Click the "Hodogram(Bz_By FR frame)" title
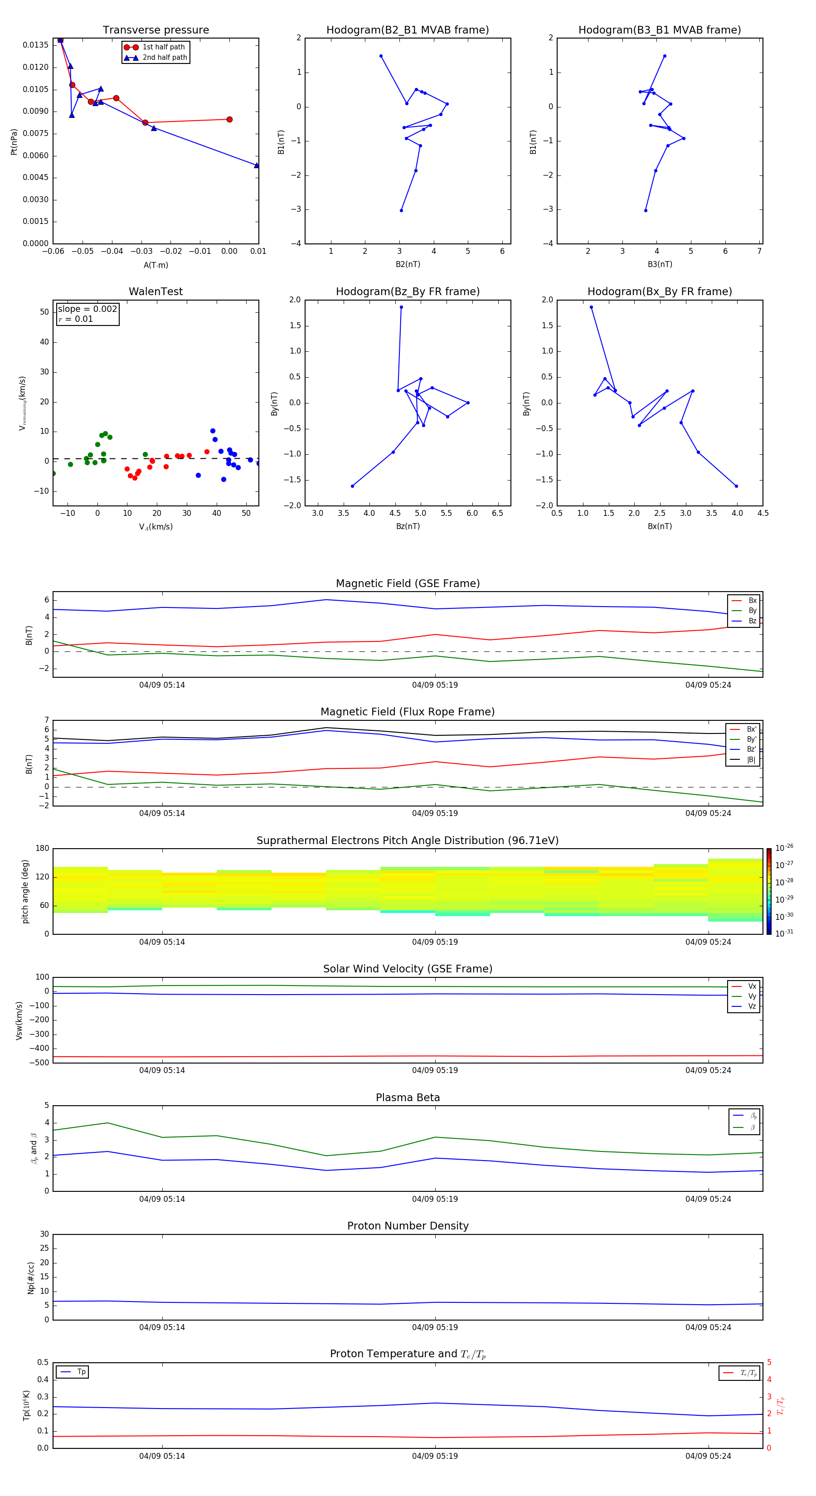Viewport: 816px width, 1496px height. (408, 291)
